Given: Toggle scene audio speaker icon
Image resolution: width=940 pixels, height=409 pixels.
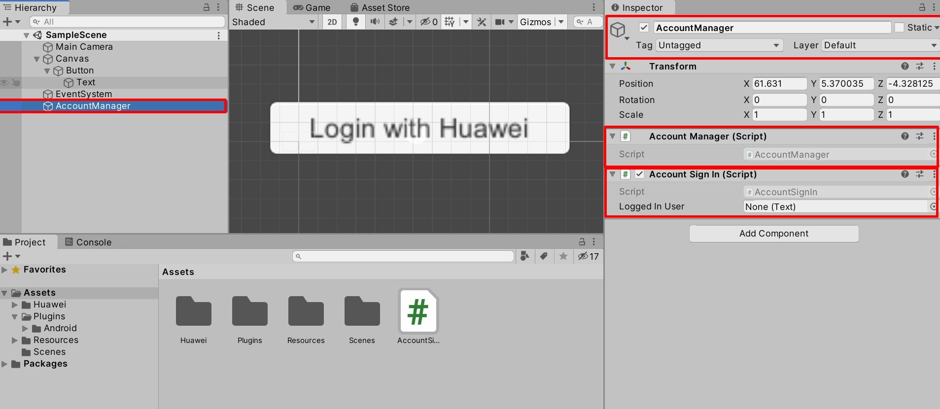Looking at the screenshot, I should pos(375,22).
